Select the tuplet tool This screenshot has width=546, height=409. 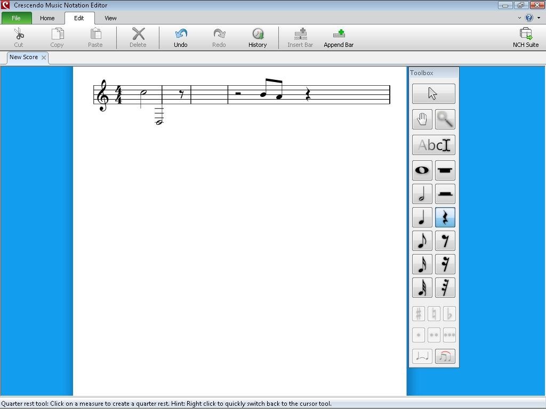pyautogui.click(x=445, y=356)
